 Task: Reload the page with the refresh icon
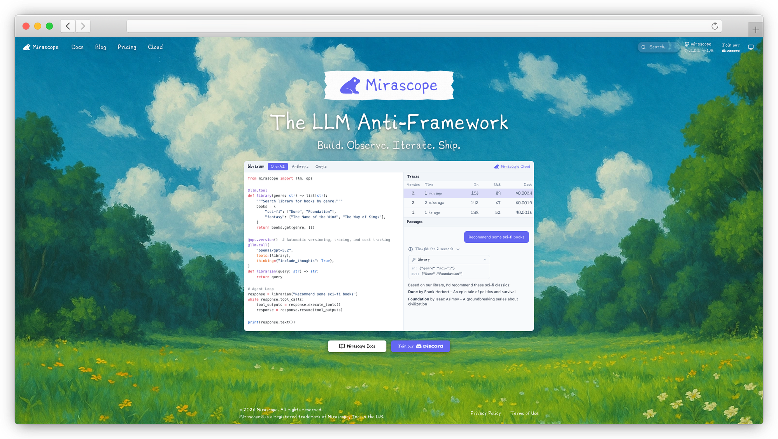tap(715, 26)
